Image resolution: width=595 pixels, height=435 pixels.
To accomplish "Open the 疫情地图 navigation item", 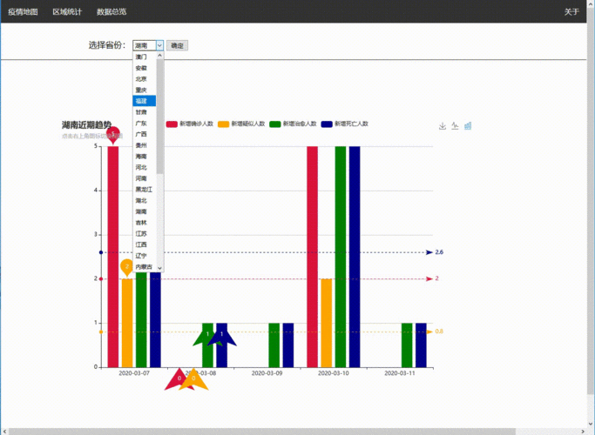I will (23, 12).
